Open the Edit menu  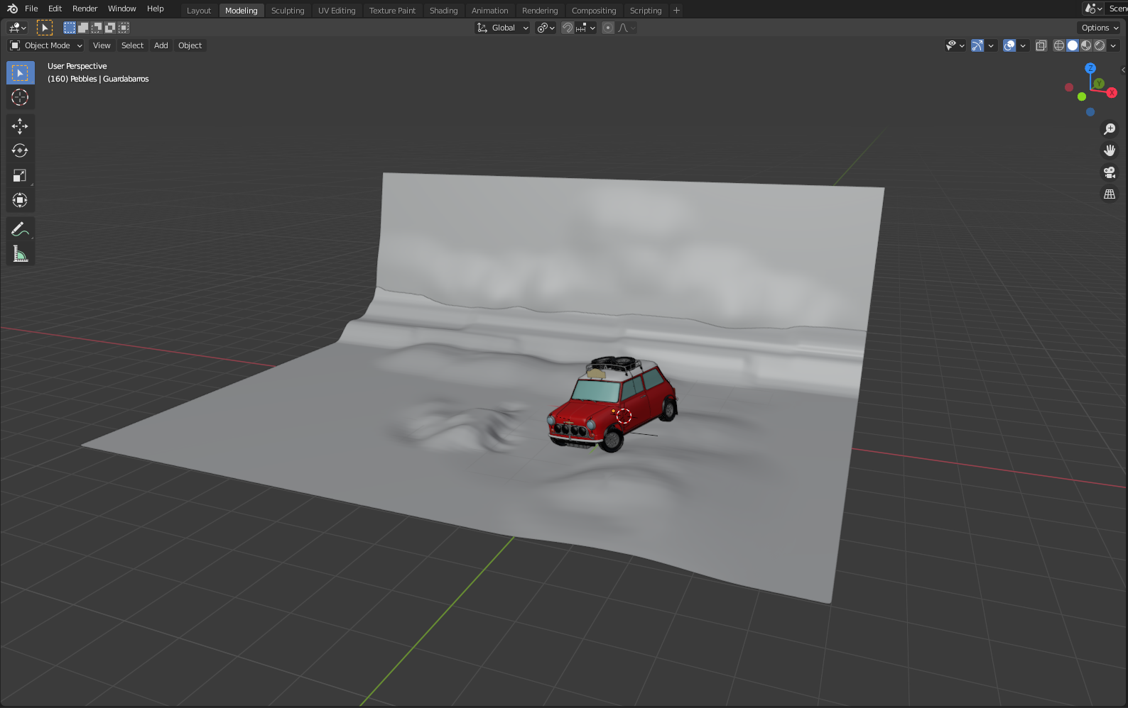click(55, 9)
